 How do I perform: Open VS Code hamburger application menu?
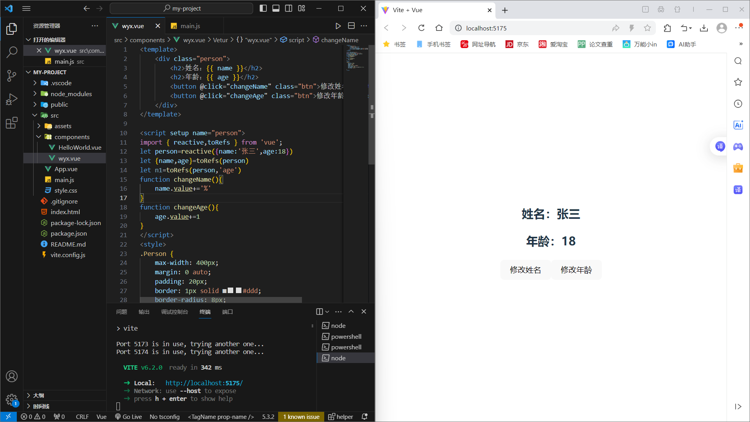[x=26, y=8]
